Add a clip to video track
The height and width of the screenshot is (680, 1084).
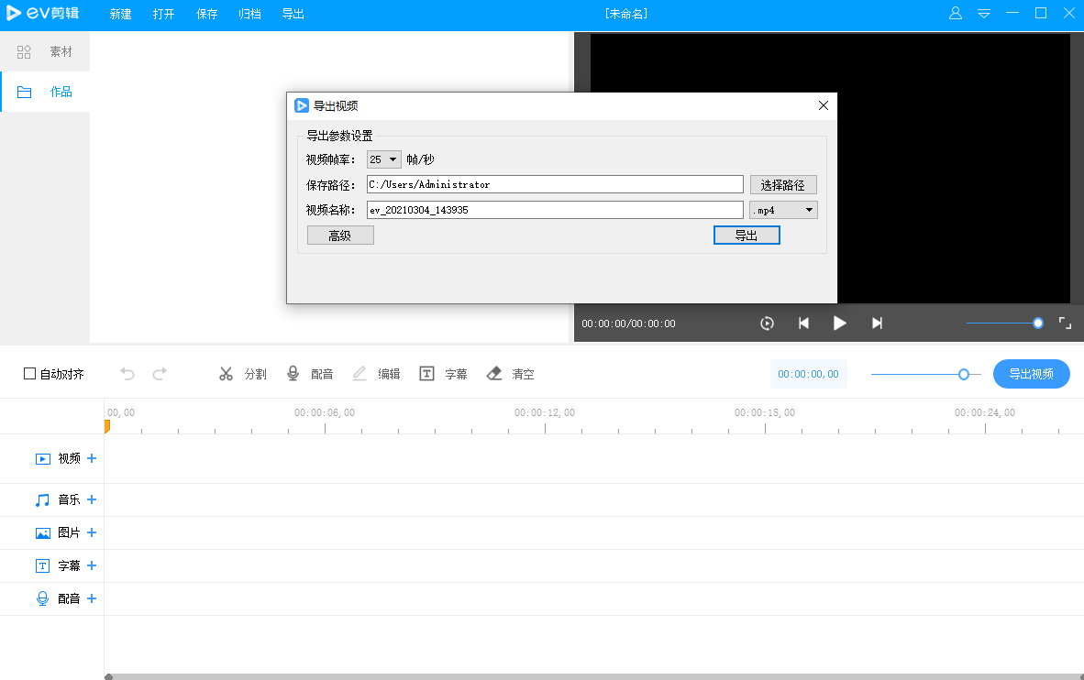click(x=92, y=458)
